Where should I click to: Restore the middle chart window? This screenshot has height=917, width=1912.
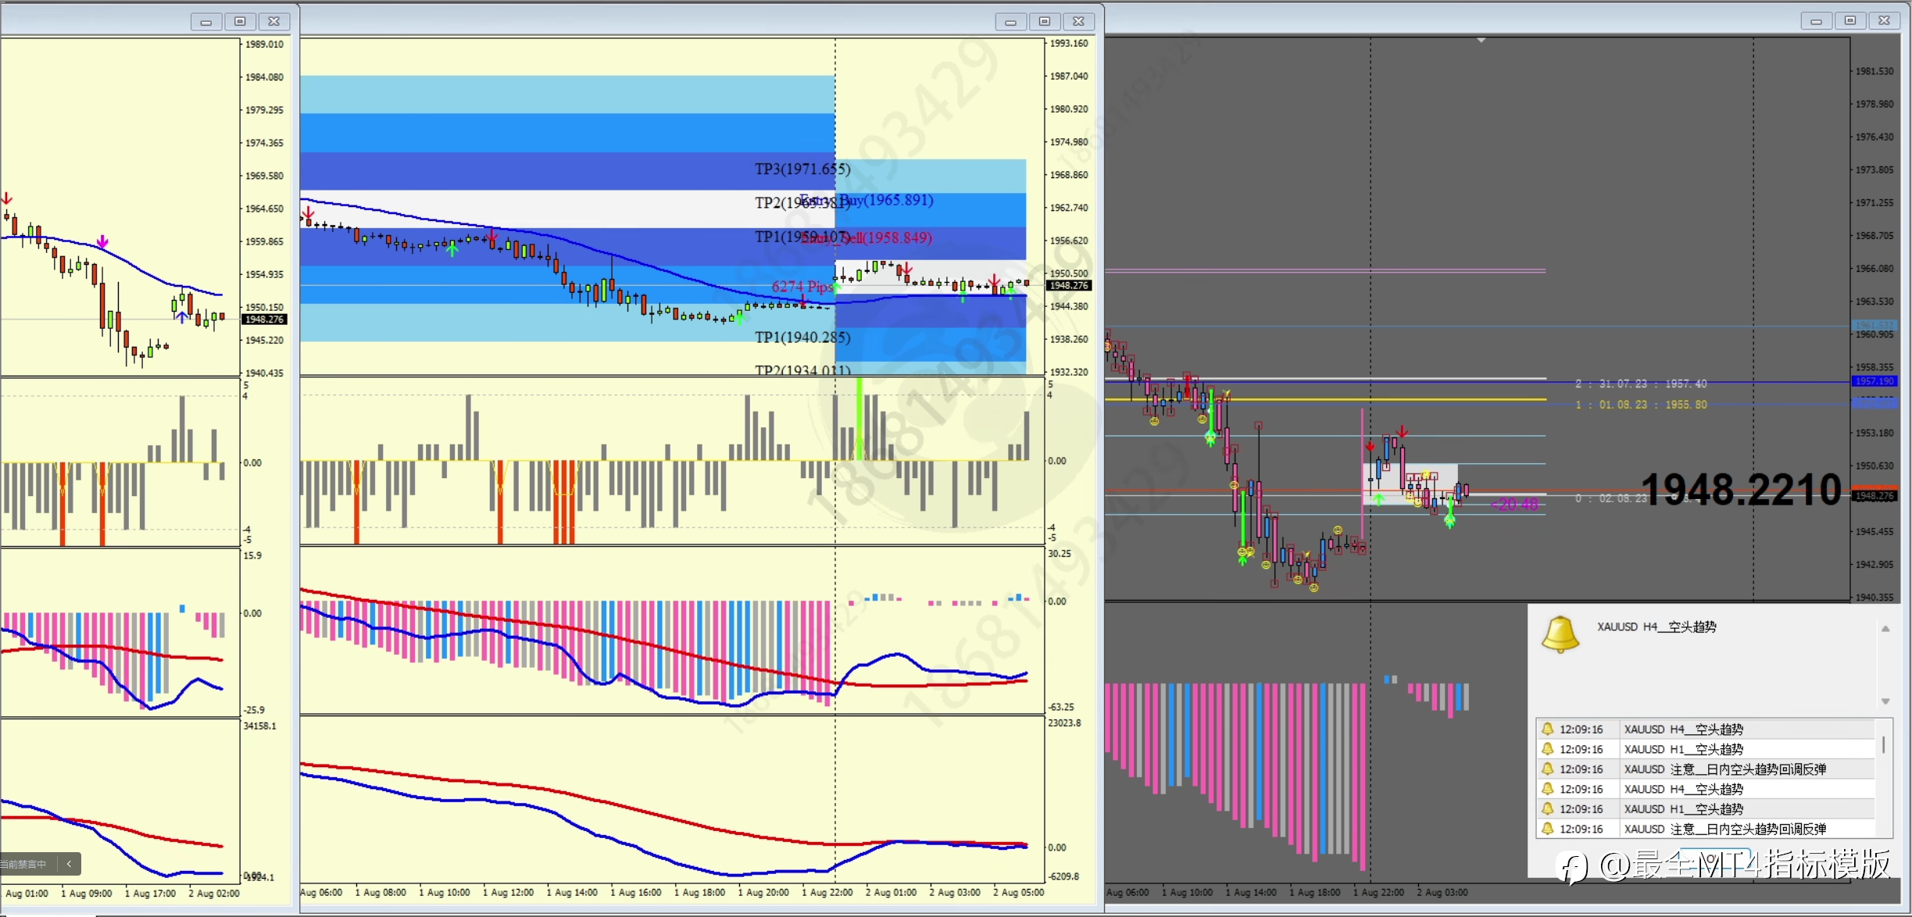pos(1045,22)
